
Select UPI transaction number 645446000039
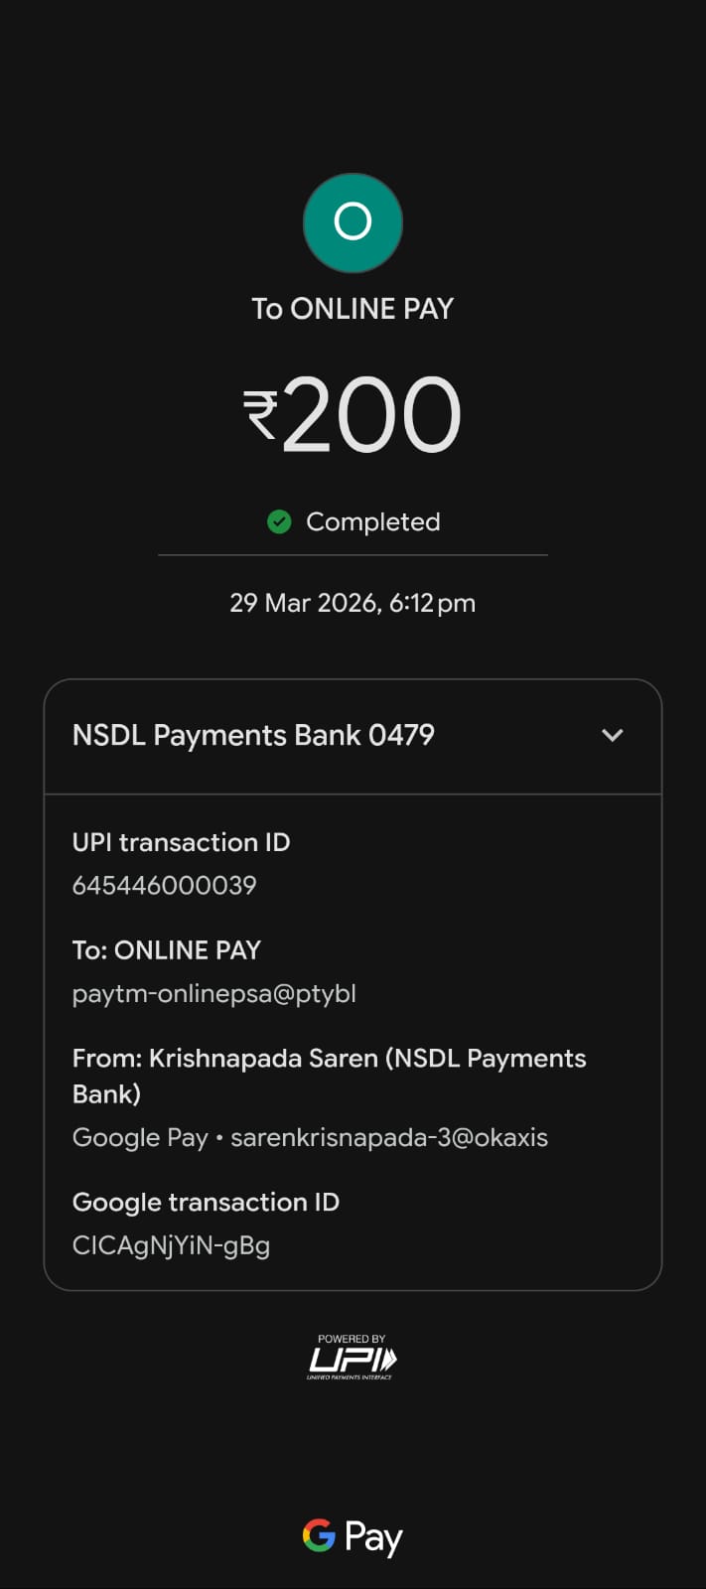coord(164,885)
